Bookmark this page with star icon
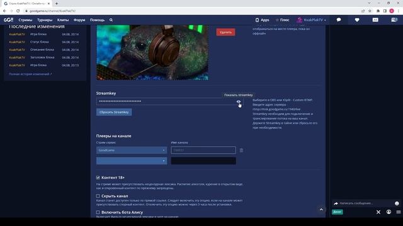Viewport: 403px width, 226px height. 370,11
